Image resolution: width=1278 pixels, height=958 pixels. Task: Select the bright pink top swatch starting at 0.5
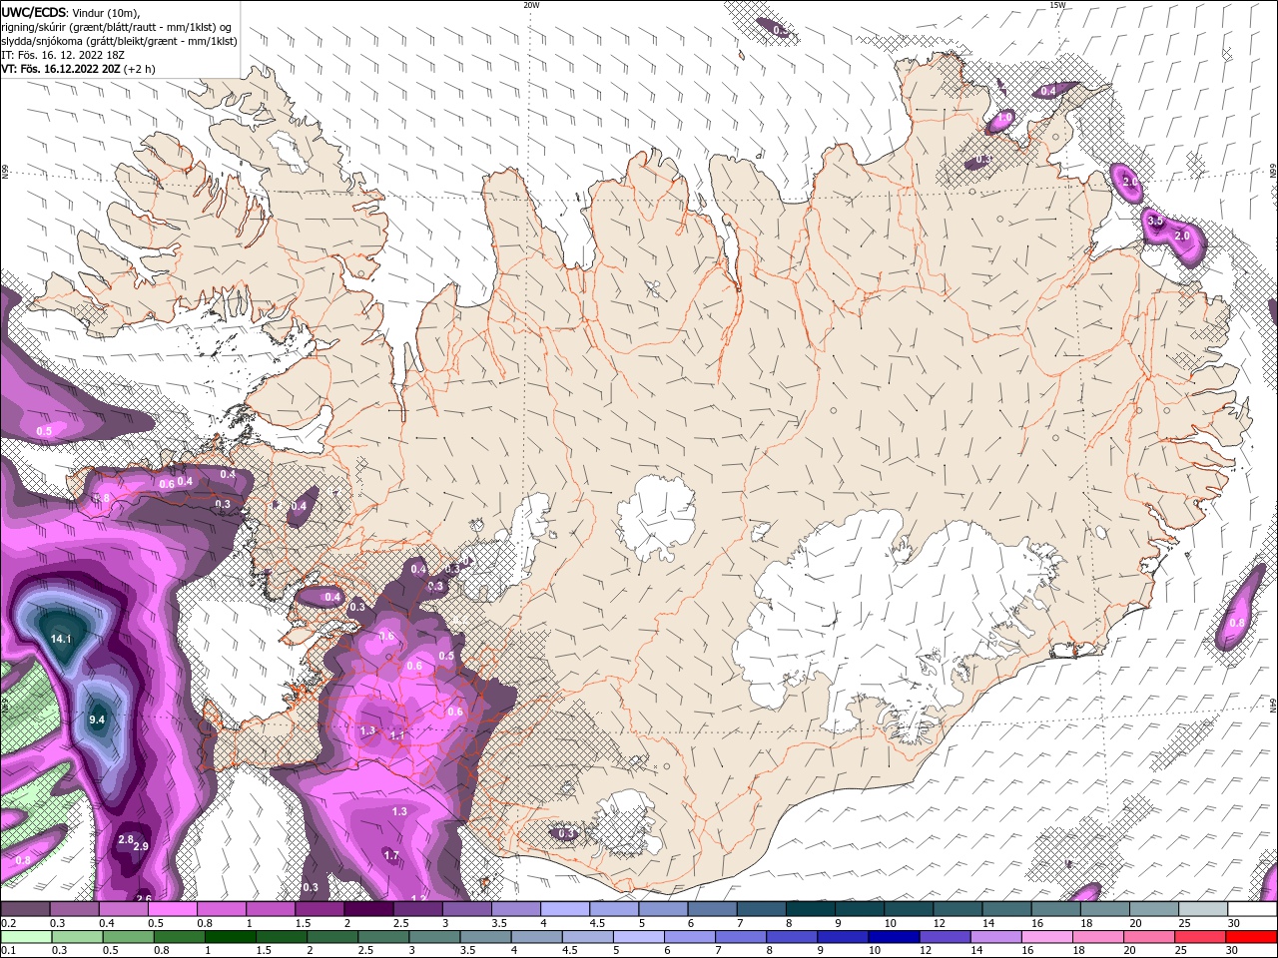(x=172, y=909)
